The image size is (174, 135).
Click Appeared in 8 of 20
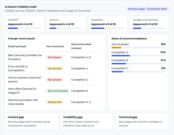(x=103, y=24)
